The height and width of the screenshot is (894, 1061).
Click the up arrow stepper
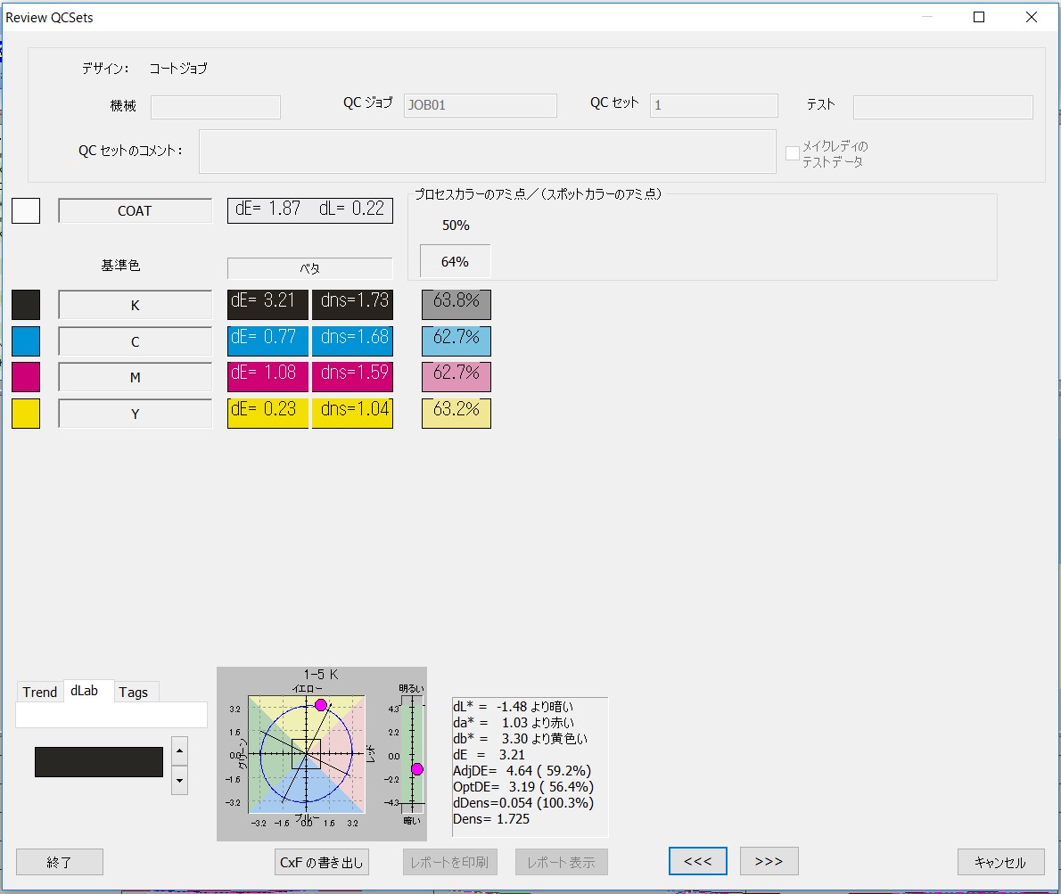tap(179, 751)
